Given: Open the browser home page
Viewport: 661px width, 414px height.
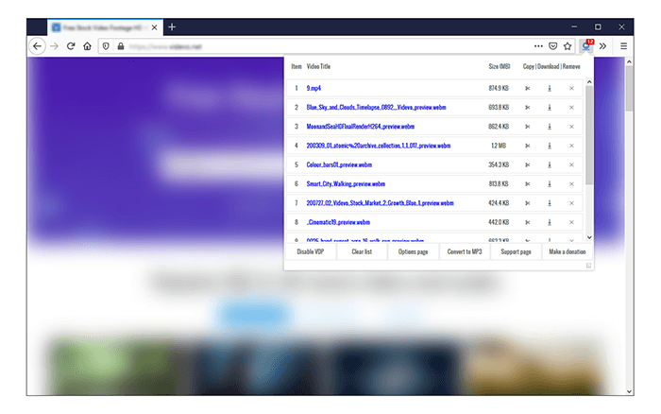Looking at the screenshot, I should [x=87, y=46].
